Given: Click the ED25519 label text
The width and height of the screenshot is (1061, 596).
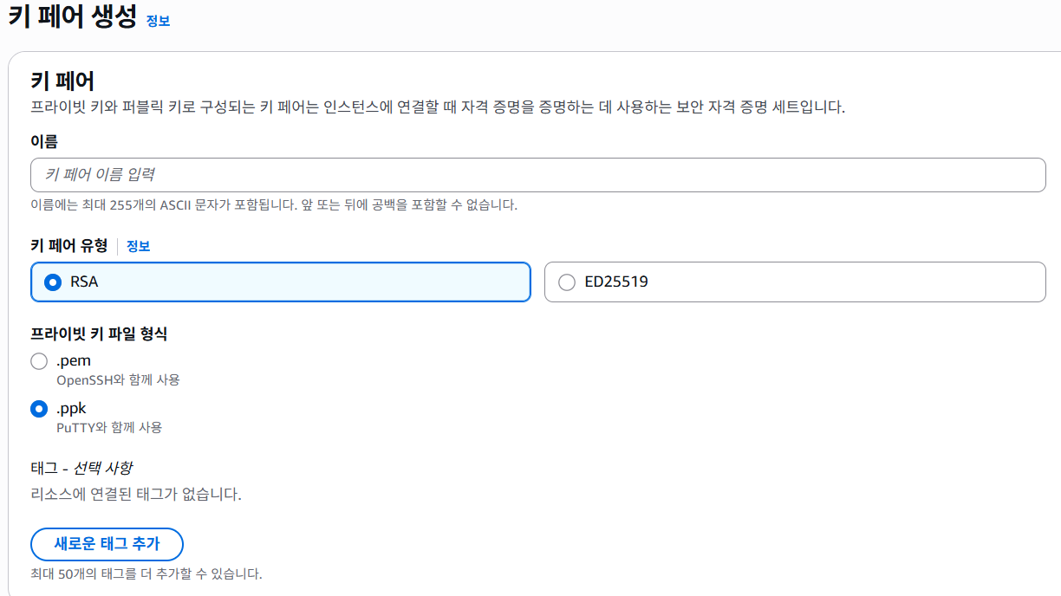Looking at the screenshot, I should pos(616,282).
